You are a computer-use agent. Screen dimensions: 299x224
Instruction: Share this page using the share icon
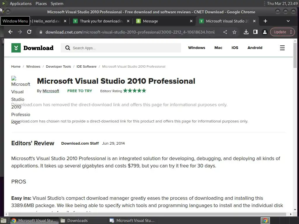(225, 32)
